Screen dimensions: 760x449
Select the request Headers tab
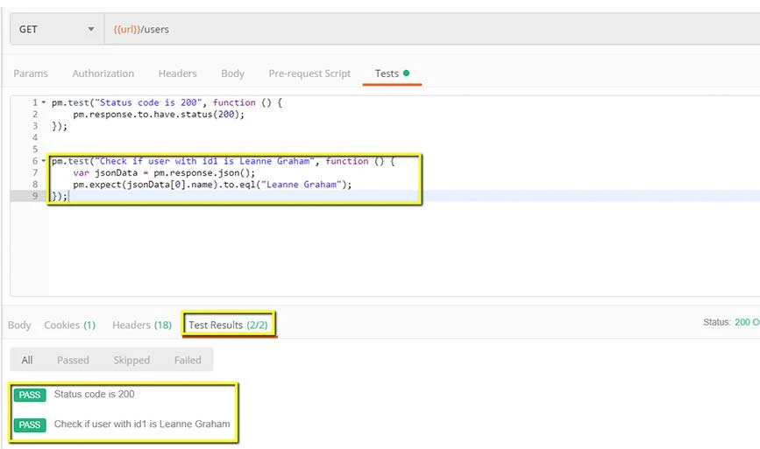point(177,74)
